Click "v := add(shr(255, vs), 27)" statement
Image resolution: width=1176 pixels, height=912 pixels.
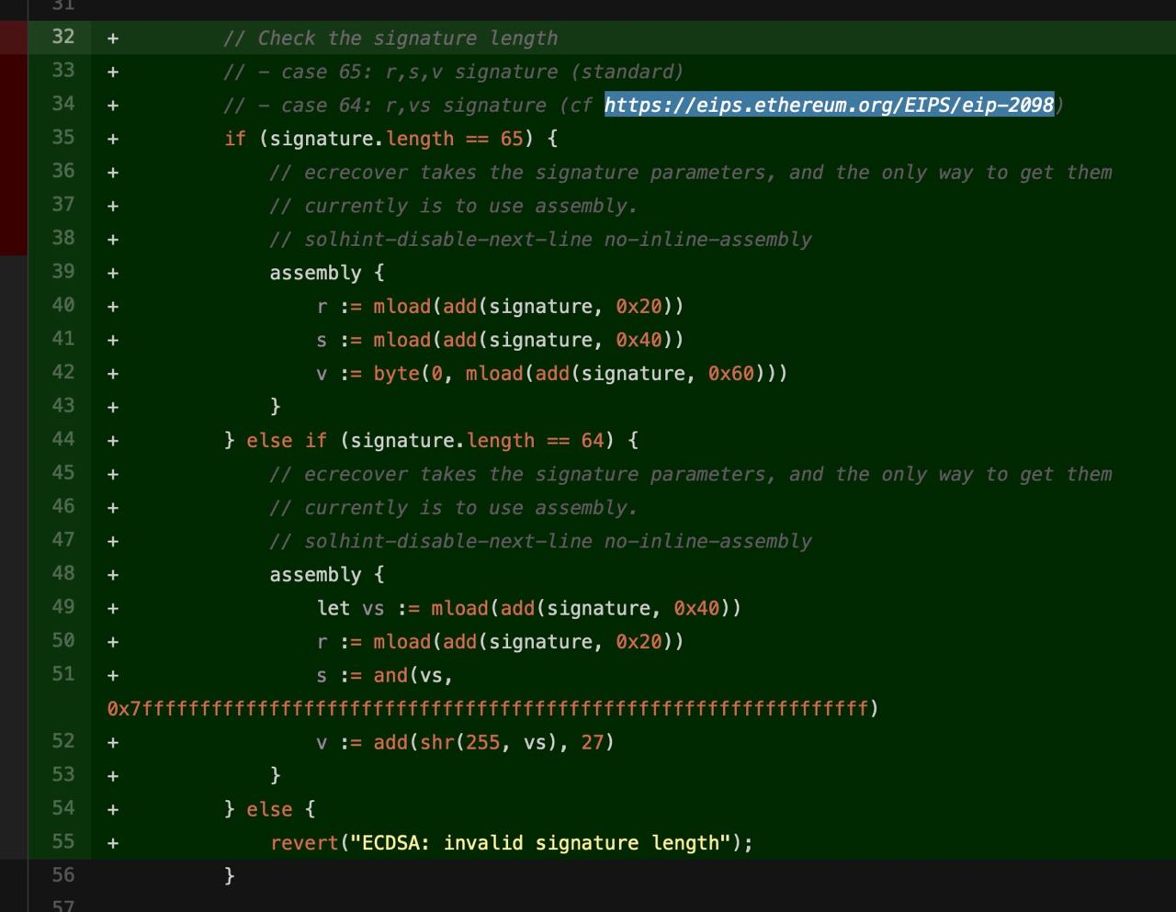tap(465, 742)
